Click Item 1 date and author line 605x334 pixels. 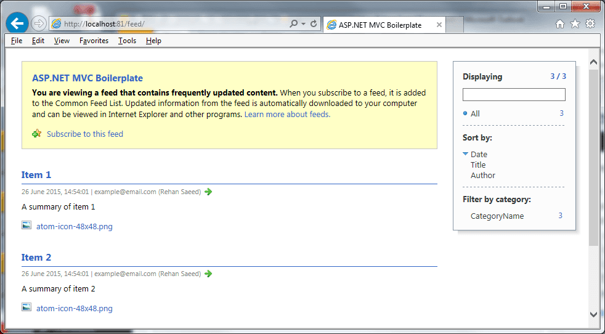coord(111,192)
